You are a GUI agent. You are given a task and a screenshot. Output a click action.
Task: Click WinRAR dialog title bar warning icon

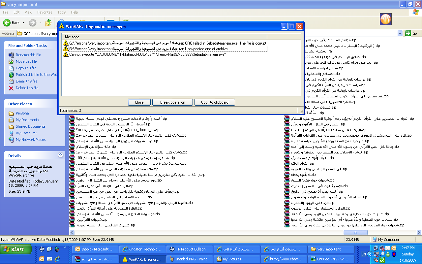[x=62, y=26]
